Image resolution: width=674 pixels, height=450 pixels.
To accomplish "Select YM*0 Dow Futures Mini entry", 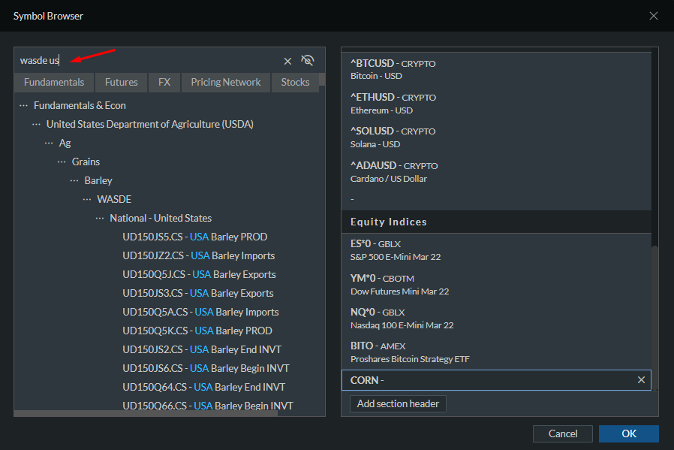I will [496, 285].
